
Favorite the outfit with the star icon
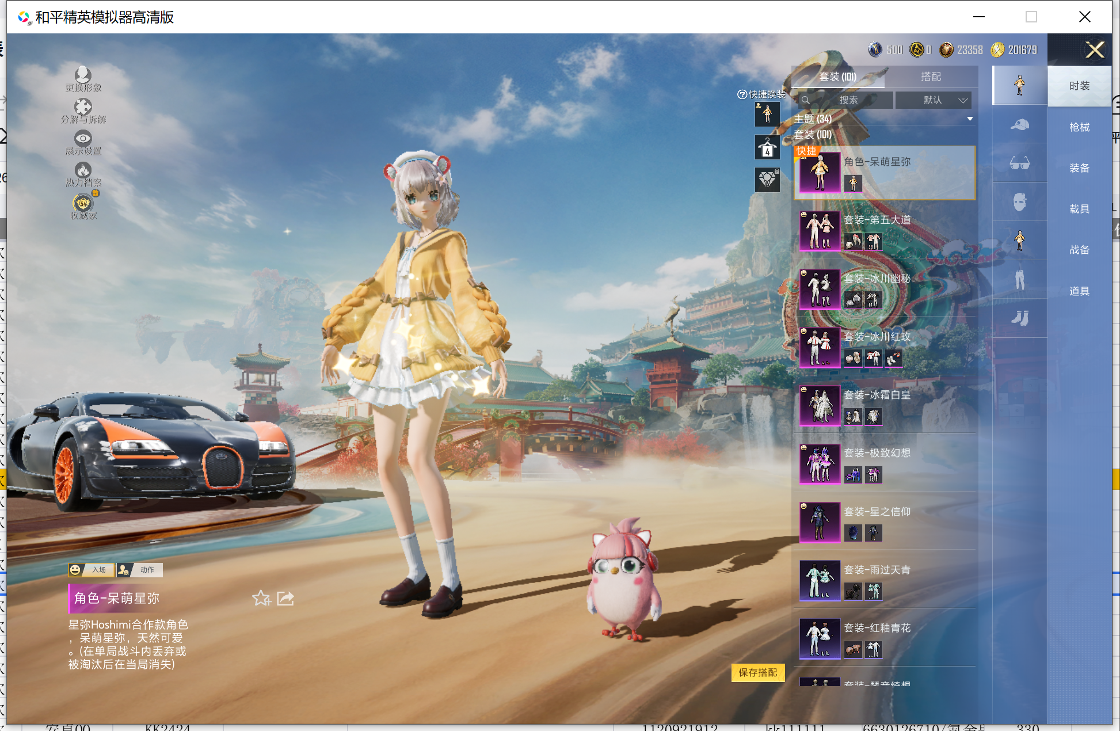coord(261,599)
